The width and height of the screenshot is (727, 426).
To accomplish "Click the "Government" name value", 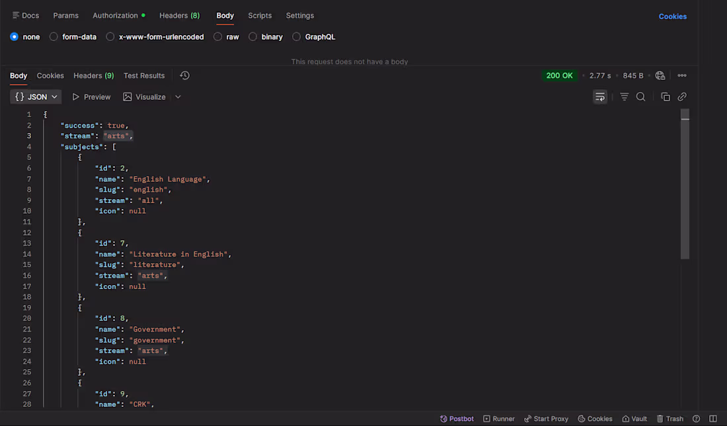I will pos(155,329).
